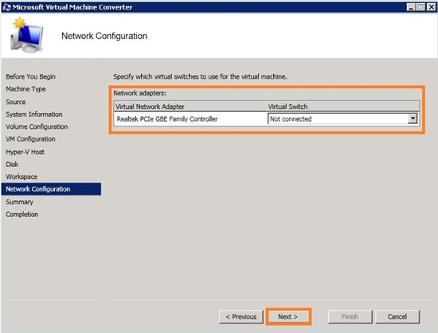438x333 pixels.
Task: Expand the Virtual Switch dropdown arrow
Action: point(413,118)
